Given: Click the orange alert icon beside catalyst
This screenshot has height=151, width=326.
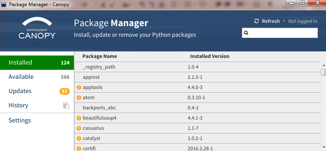Looking at the screenshot, I should 79,138.
